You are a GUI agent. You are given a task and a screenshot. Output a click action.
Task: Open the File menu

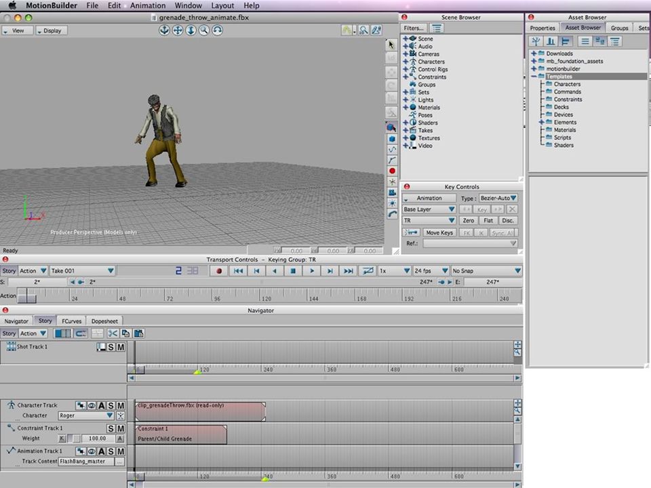coord(92,5)
